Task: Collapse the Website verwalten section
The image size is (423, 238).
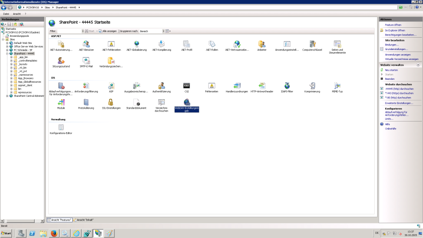Action: pyautogui.click(x=418, y=65)
